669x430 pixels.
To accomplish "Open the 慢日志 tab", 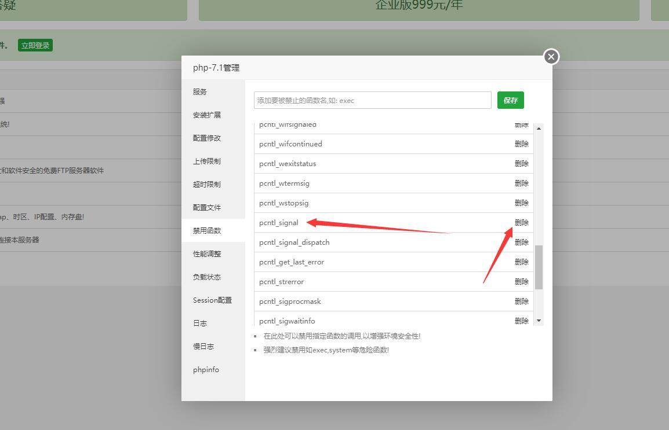I will 203,346.
